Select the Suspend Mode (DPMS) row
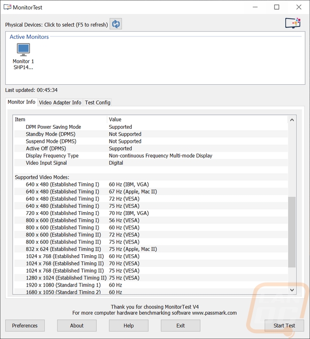 click(x=151, y=141)
